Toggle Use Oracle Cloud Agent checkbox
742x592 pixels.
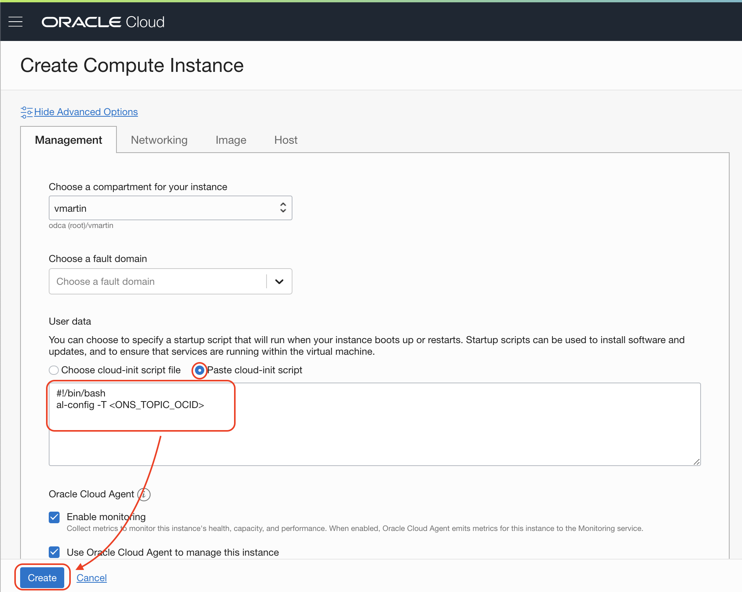tap(54, 552)
